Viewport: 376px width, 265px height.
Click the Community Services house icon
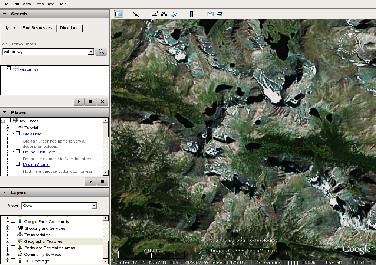coord(20,254)
